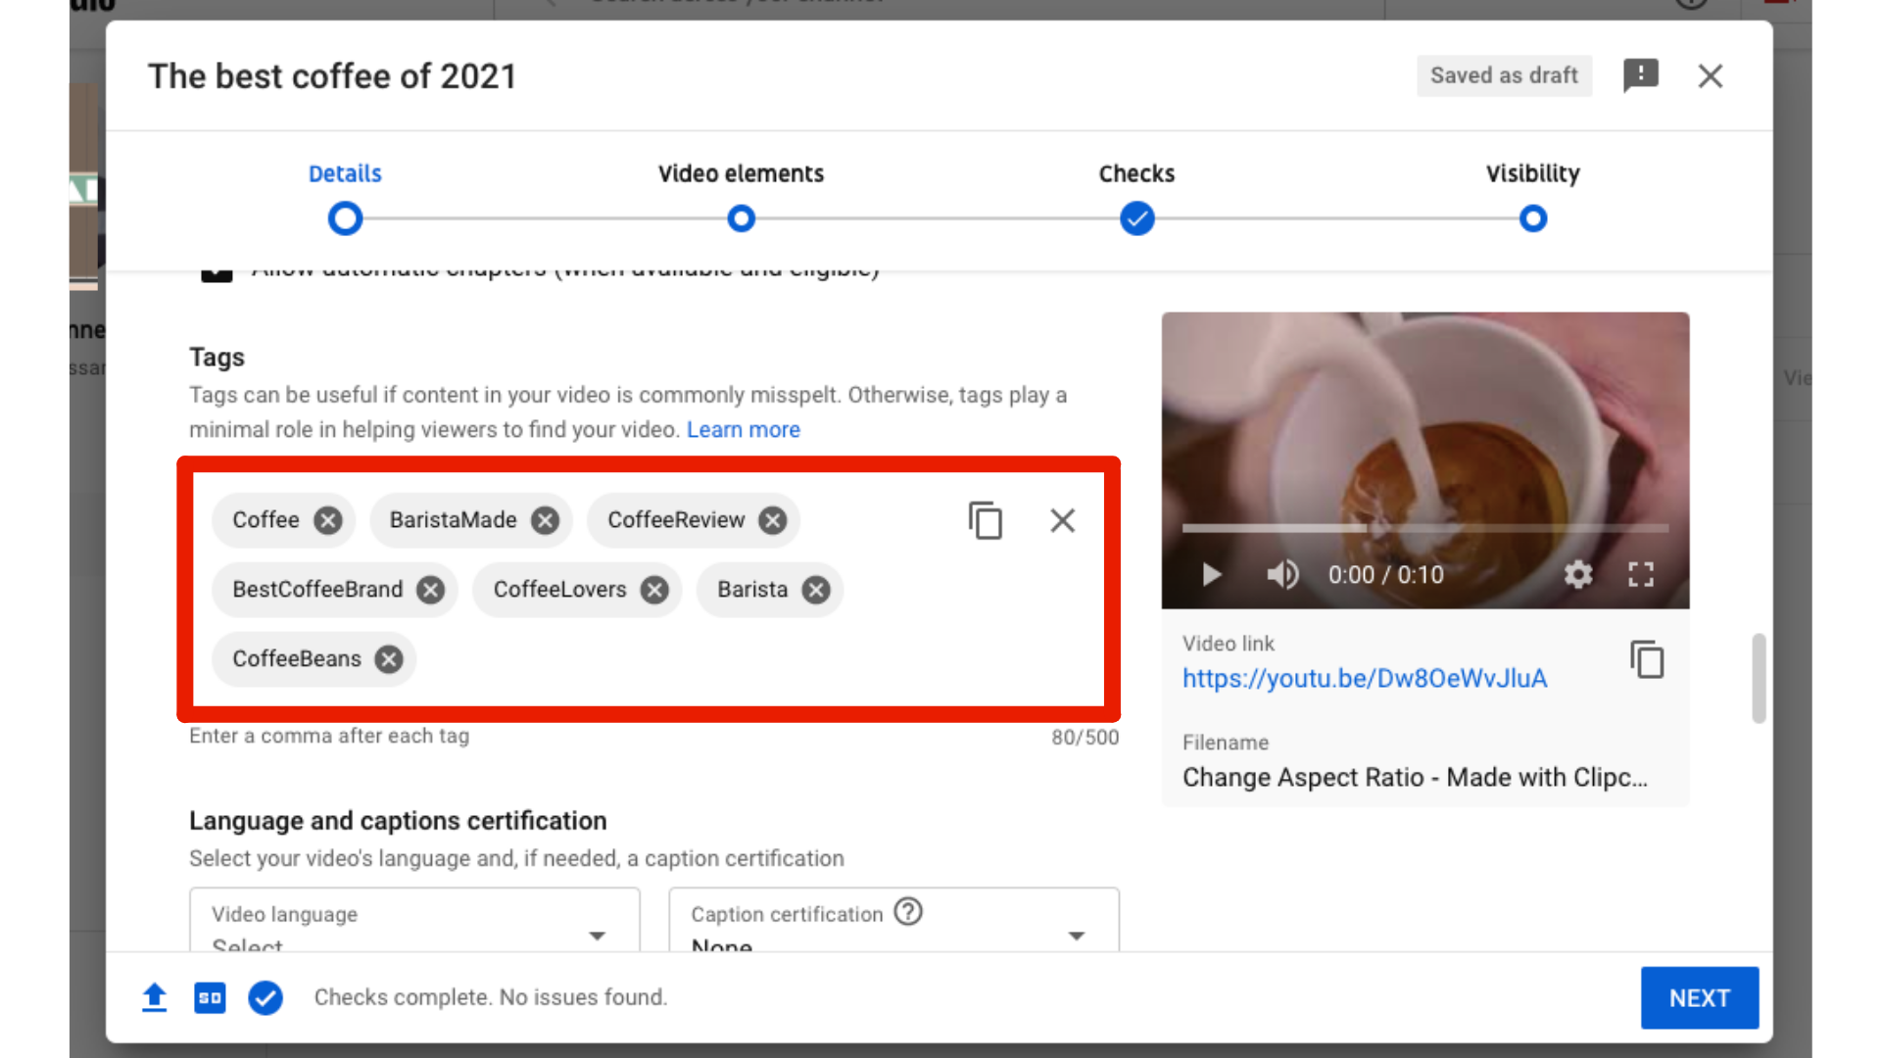Mute the video preview volume
The image size is (1881, 1058).
(x=1282, y=574)
